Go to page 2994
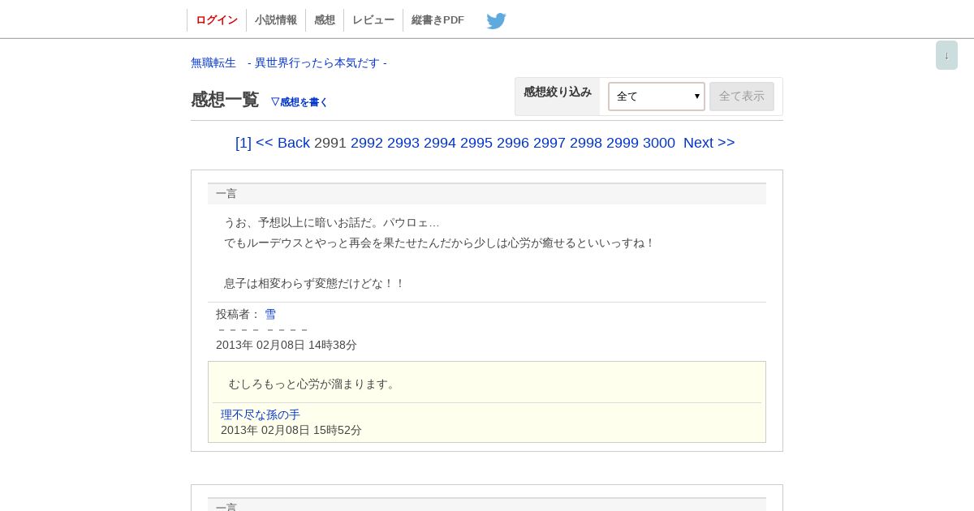The width and height of the screenshot is (974, 511). point(440,143)
